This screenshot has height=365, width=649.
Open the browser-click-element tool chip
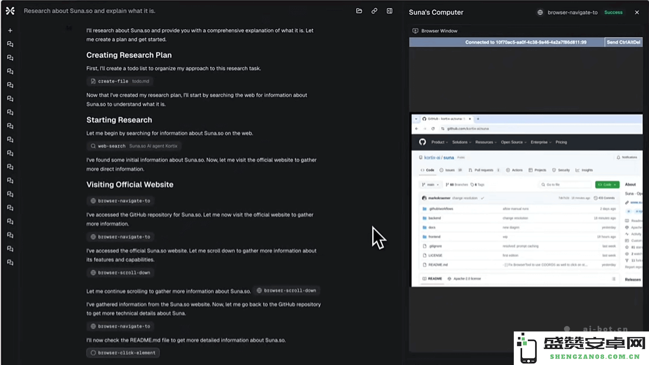[123, 353]
